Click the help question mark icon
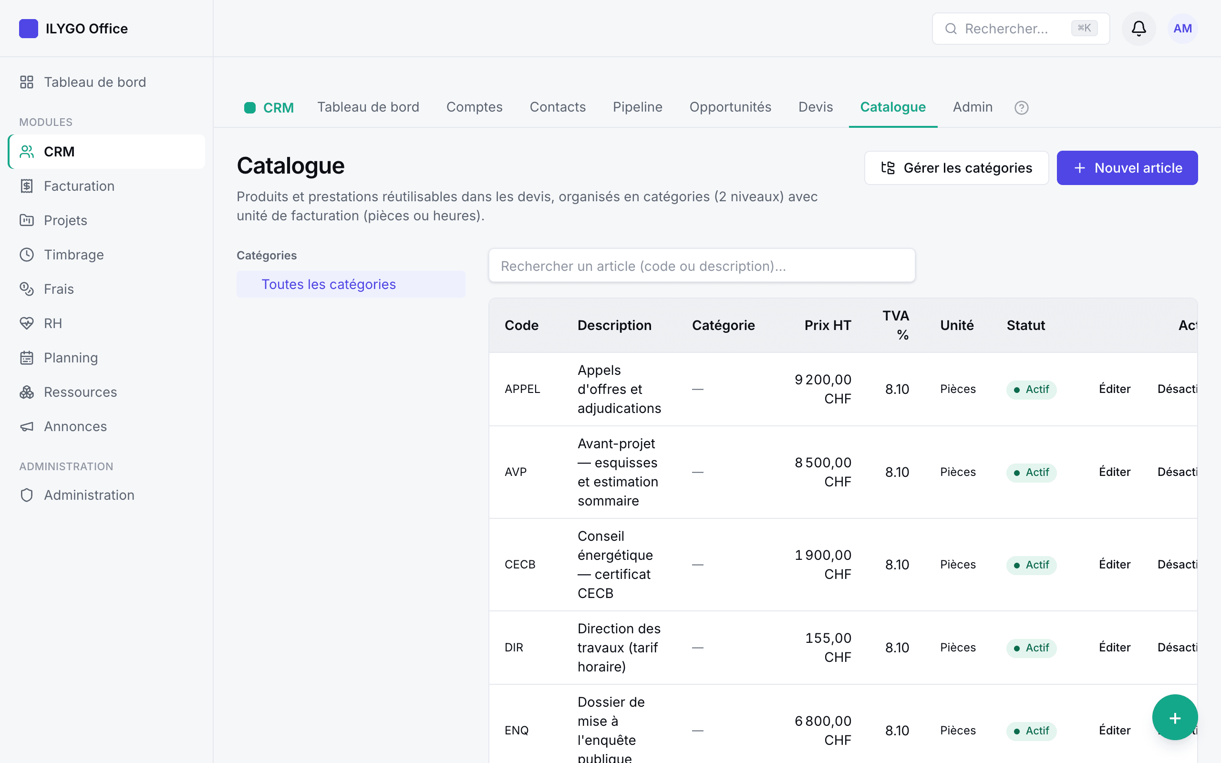 (1021, 107)
